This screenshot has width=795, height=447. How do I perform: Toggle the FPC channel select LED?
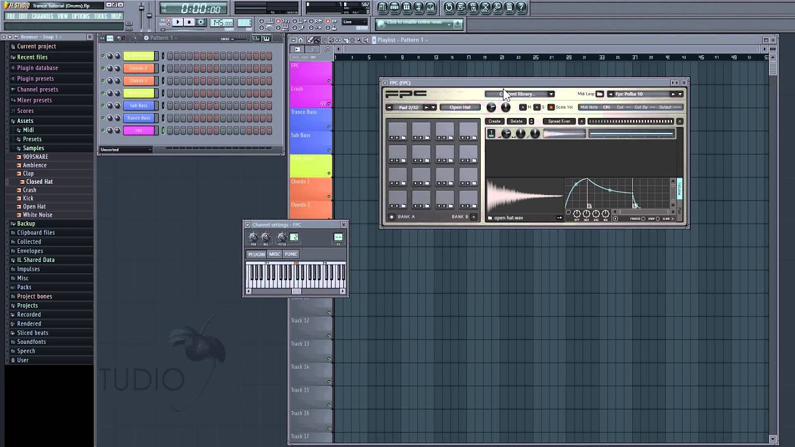(x=163, y=130)
